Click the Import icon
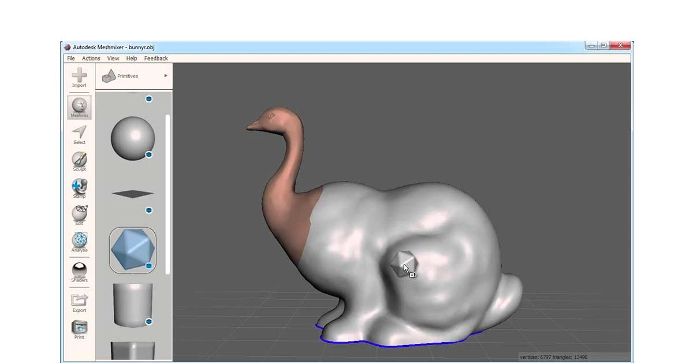The width and height of the screenshot is (693, 363). point(79,76)
